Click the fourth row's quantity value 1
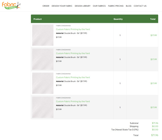This screenshot has width=162, height=140. click(120, 108)
